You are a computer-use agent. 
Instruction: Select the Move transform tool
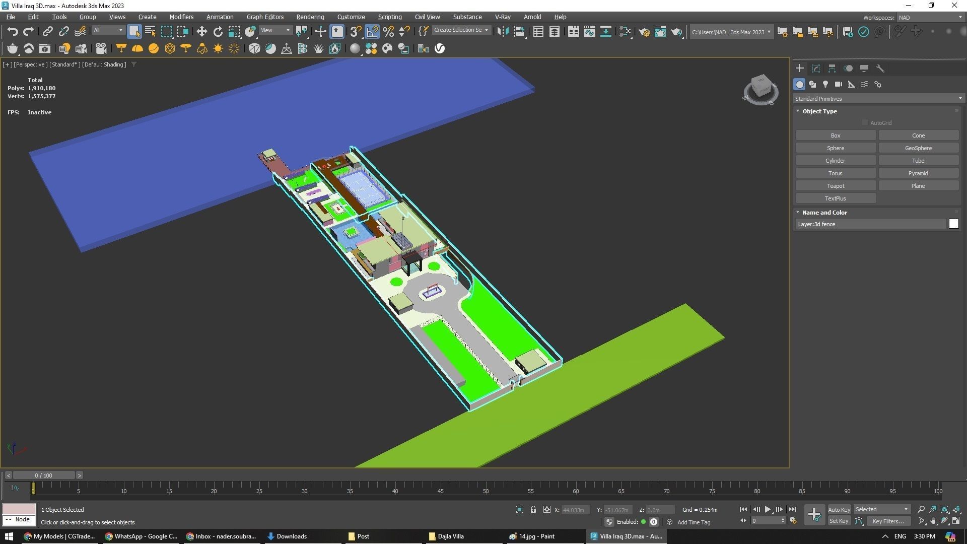[201, 32]
